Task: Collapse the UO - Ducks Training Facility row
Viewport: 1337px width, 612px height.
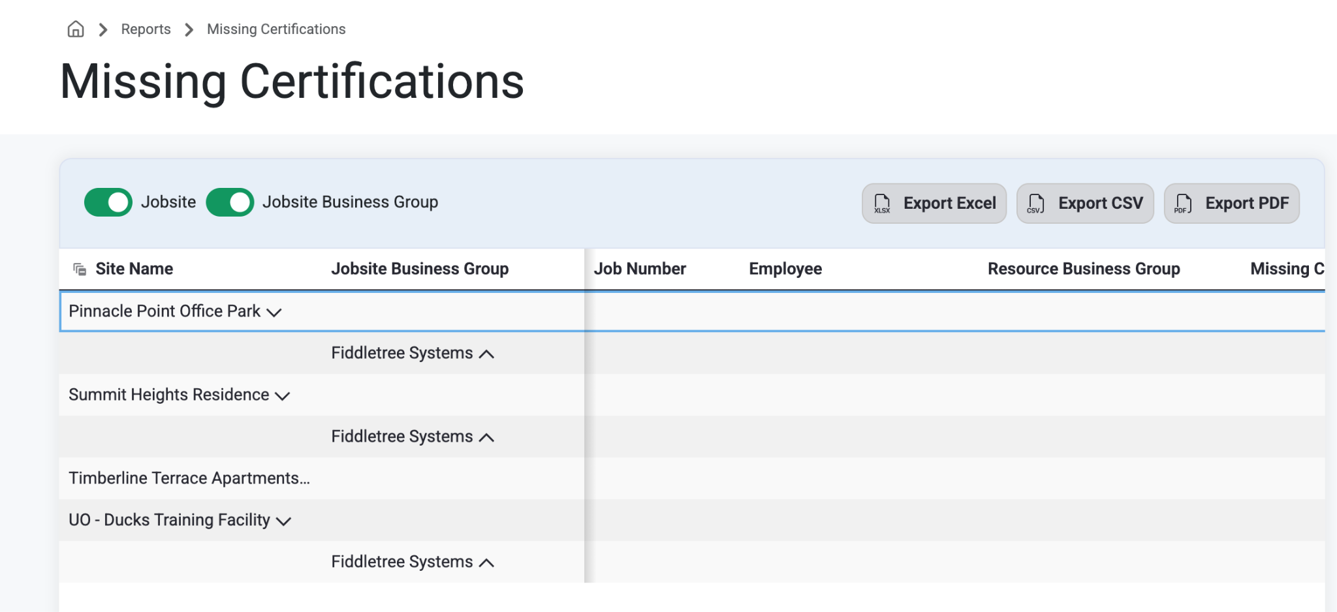Action: coord(283,521)
